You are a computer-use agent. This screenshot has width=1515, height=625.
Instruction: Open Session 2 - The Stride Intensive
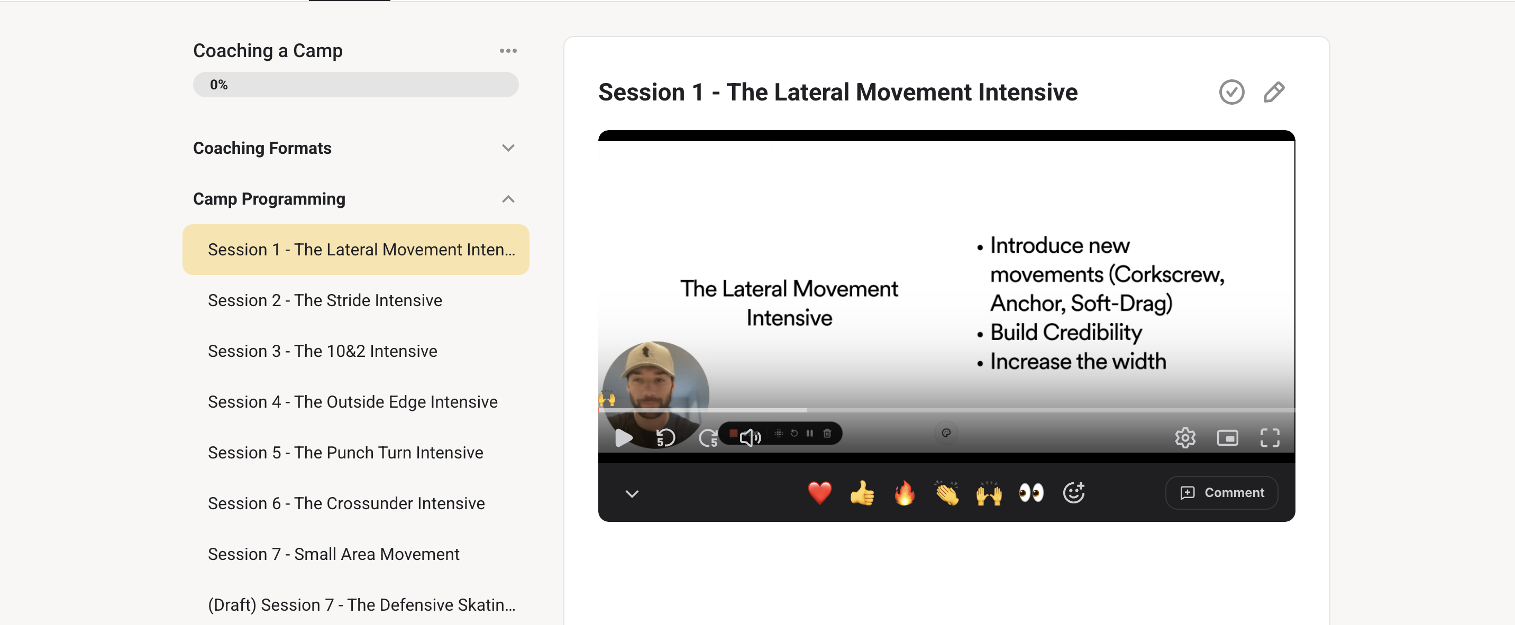point(356,300)
